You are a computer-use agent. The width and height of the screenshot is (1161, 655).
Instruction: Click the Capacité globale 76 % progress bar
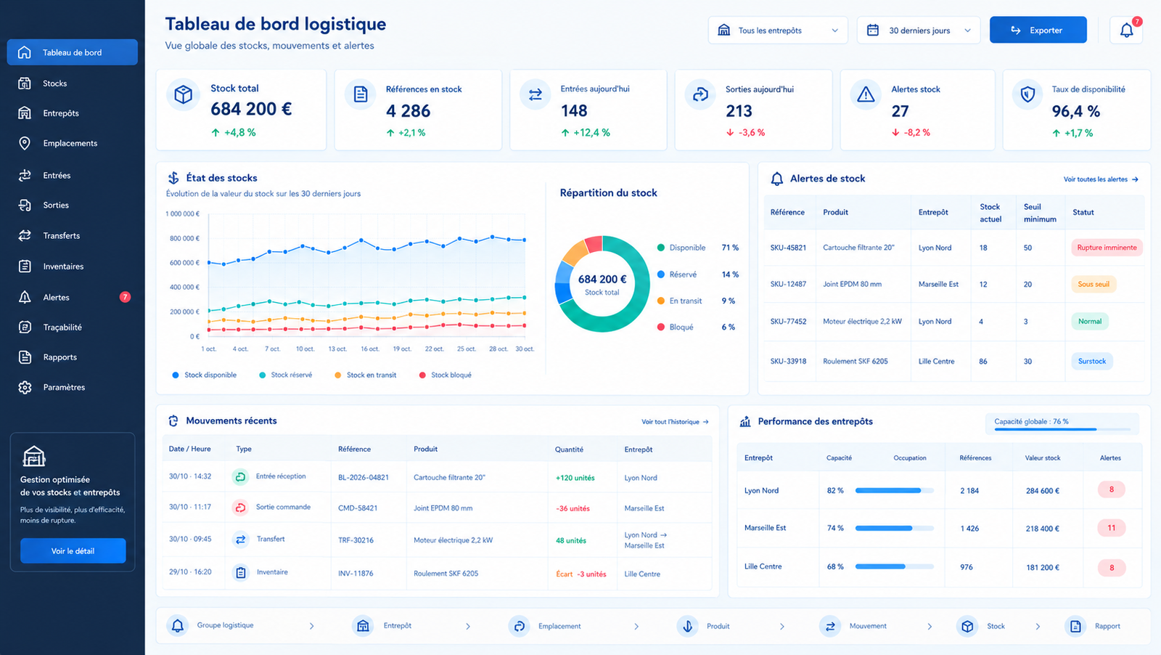(x=1062, y=429)
